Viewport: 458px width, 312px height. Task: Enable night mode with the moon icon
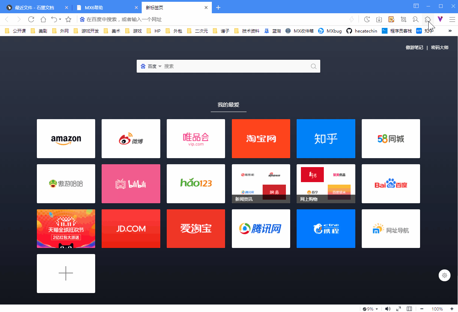click(367, 19)
